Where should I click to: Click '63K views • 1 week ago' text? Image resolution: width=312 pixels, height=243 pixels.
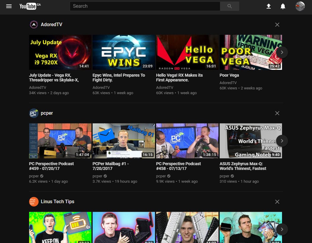[x=113, y=93]
